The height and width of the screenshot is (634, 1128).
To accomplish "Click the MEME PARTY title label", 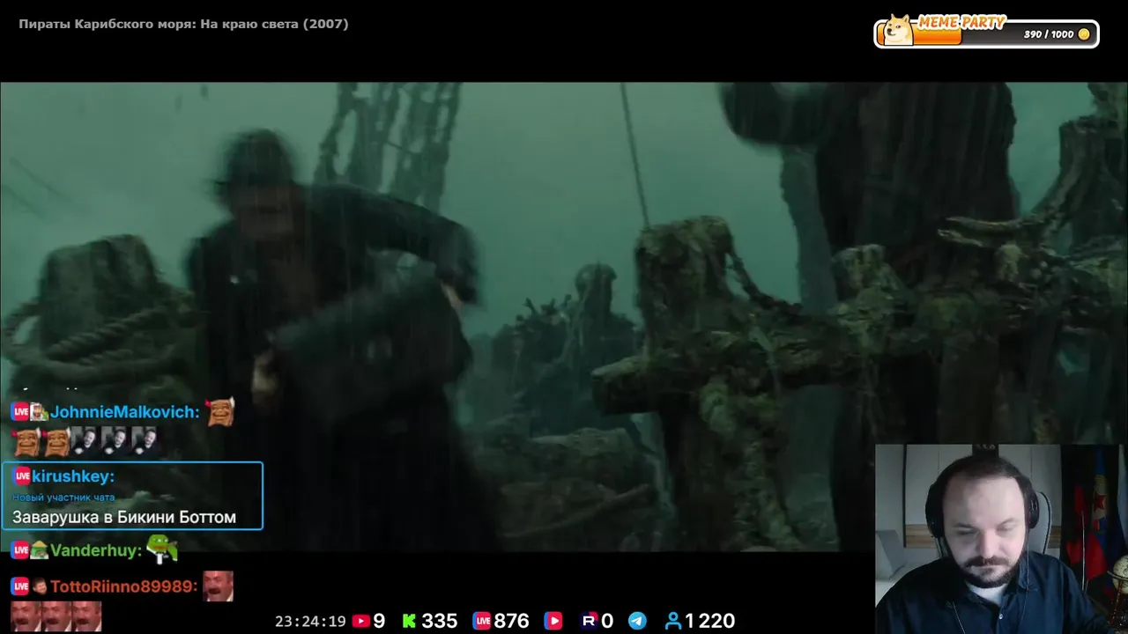I will [961, 22].
